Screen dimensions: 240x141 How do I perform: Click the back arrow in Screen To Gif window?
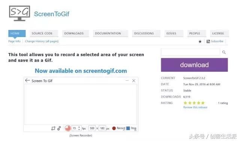27,80
